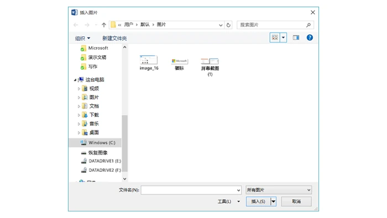This screenshot has width=387, height=218.
Task: Refresh the current folder view
Action: coord(228,25)
